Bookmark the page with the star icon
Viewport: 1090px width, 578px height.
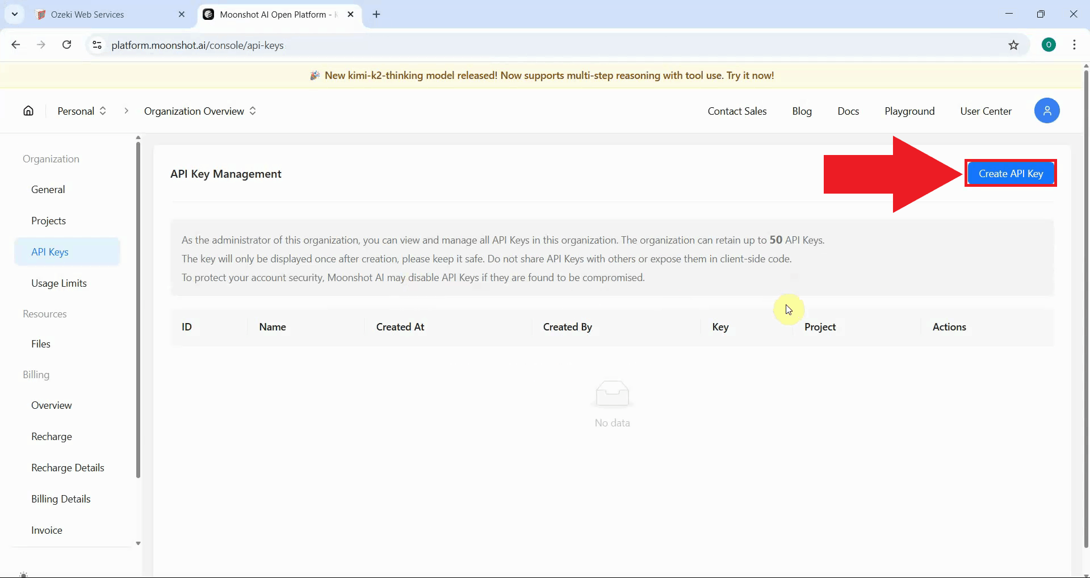(1014, 45)
